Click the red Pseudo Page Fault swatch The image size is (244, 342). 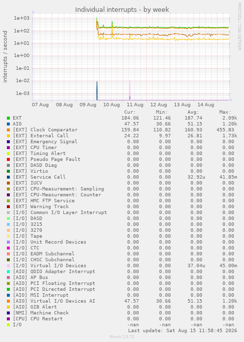[x=8, y=159]
